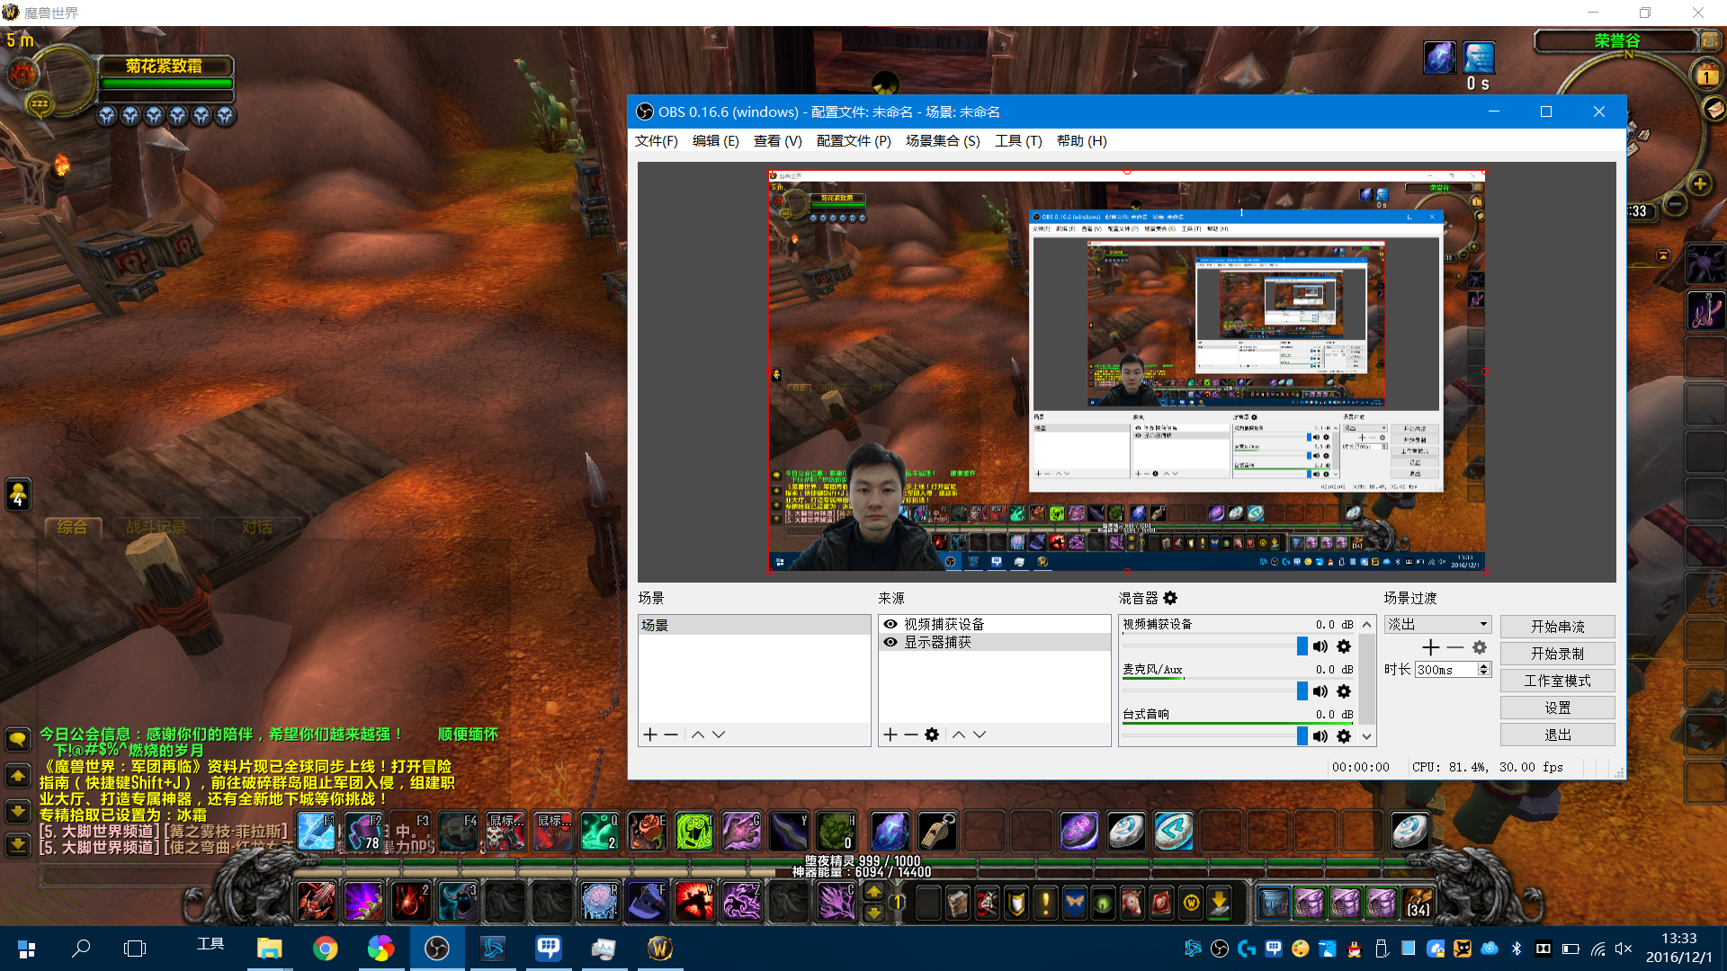Cast the frost spell on F1 slot
This screenshot has width=1727, height=971.
click(x=317, y=833)
